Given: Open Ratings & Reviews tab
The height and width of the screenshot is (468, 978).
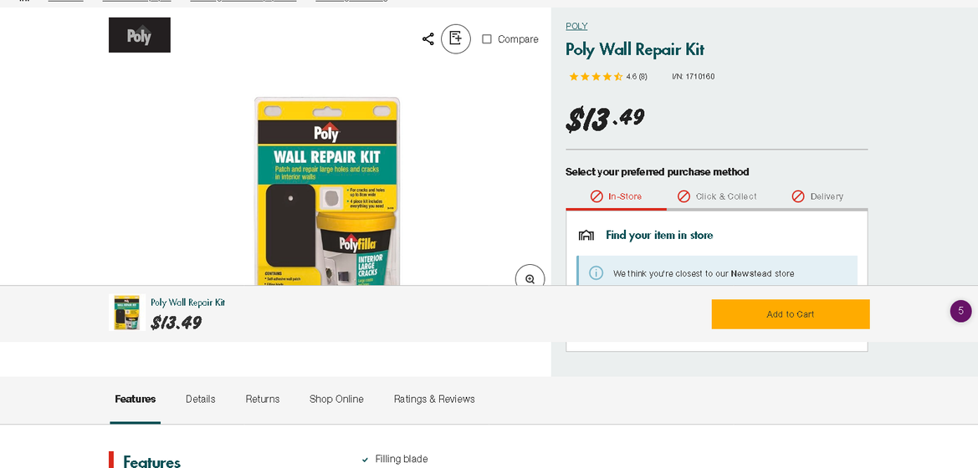Looking at the screenshot, I should point(434,399).
